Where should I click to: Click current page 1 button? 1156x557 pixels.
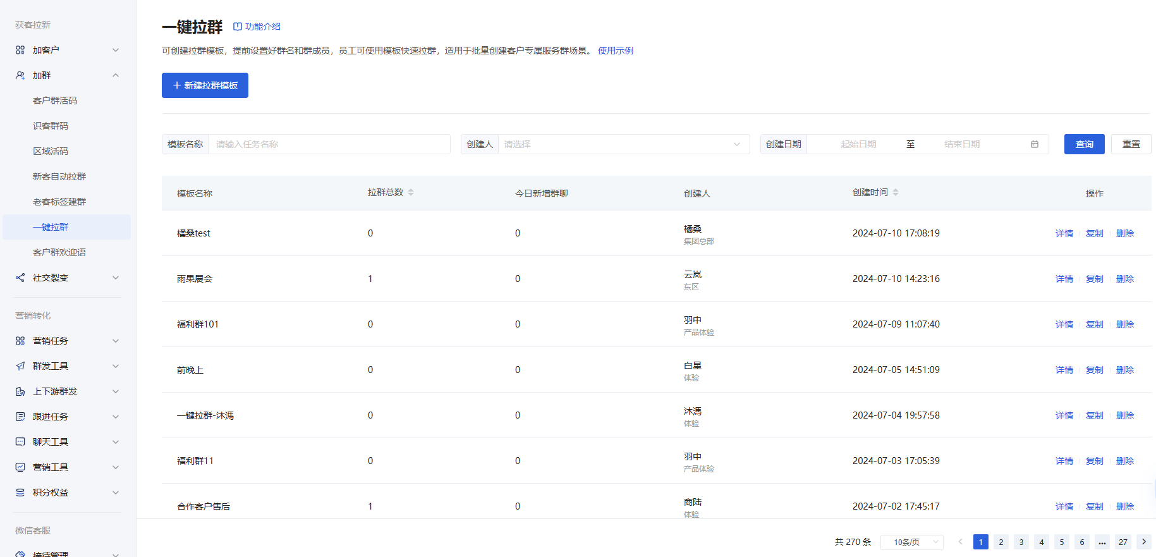[981, 542]
